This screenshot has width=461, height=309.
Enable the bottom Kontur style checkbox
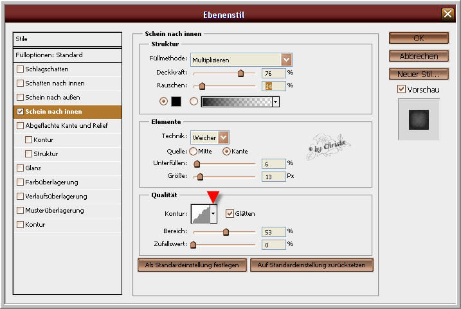pos(21,224)
